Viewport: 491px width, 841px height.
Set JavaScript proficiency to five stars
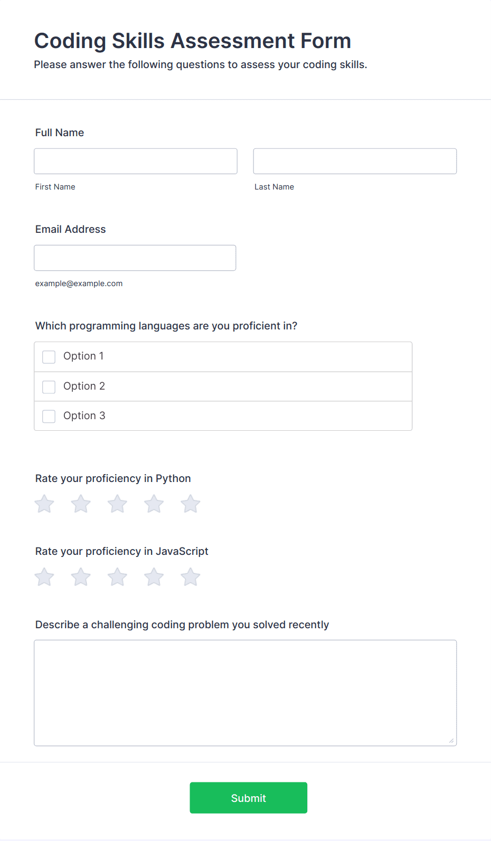[x=191, y=577]
